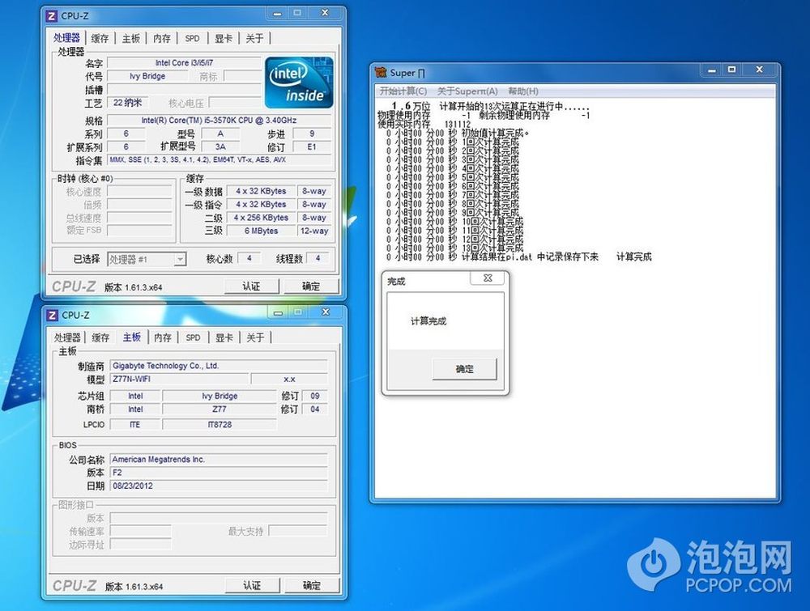810x611 pixels.
Task: Click the BIOS version value 'F2'
Action: [x=219, y=473]
